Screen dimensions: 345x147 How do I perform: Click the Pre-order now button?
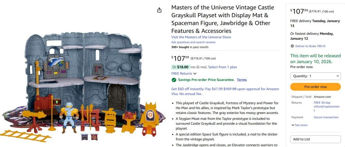point(315,87)
